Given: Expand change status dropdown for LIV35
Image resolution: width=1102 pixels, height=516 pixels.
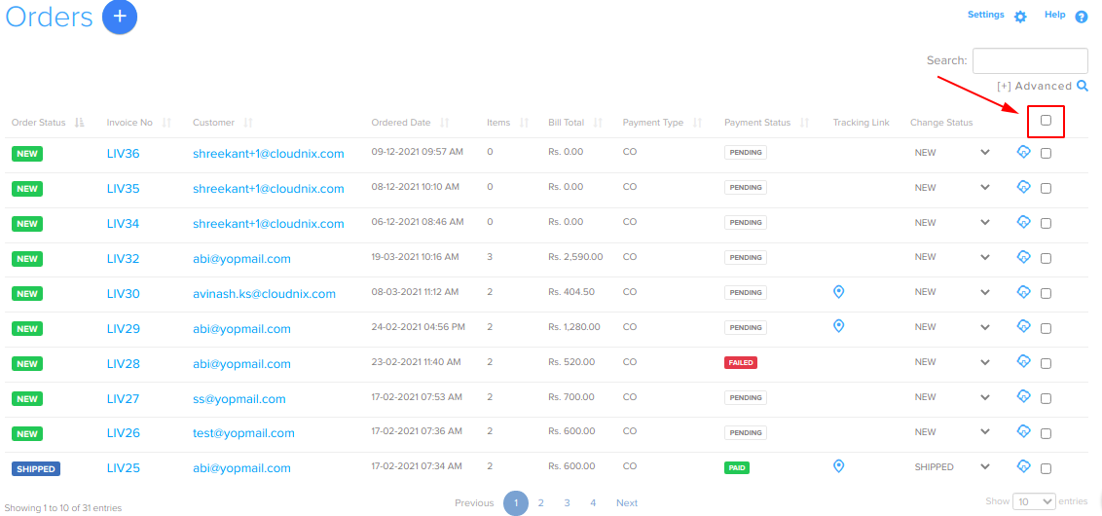Looking at the screenshot, I should 985,188.
